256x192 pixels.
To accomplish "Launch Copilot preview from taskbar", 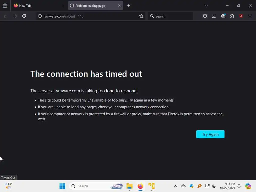I will coord(248,186).
